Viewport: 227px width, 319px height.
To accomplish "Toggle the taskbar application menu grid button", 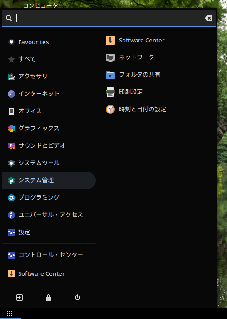I will (10, 314).
